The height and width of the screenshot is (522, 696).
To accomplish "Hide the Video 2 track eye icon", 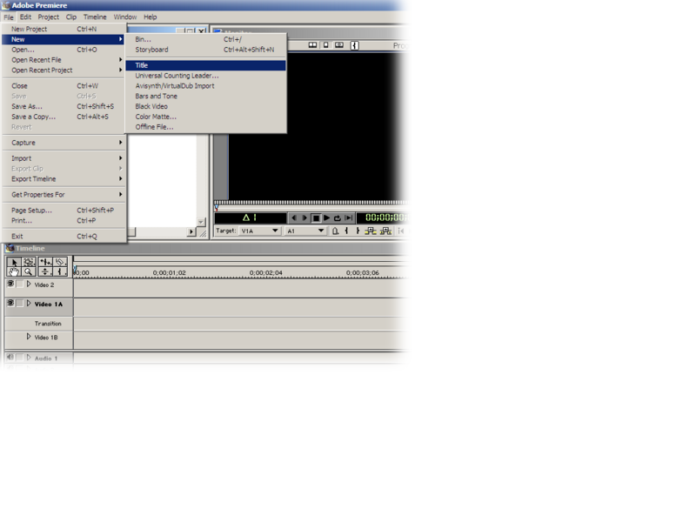I will coord(10,284).
